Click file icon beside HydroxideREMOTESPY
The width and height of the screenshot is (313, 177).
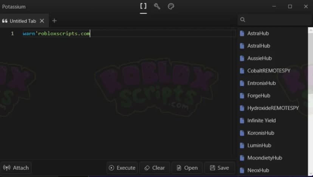click(x=242, y=108)
